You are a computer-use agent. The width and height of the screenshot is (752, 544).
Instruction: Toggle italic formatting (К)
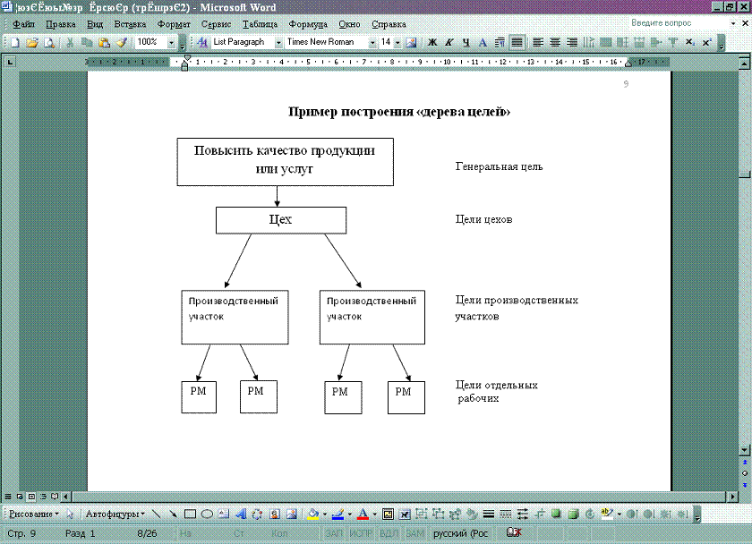click(449, 42)
